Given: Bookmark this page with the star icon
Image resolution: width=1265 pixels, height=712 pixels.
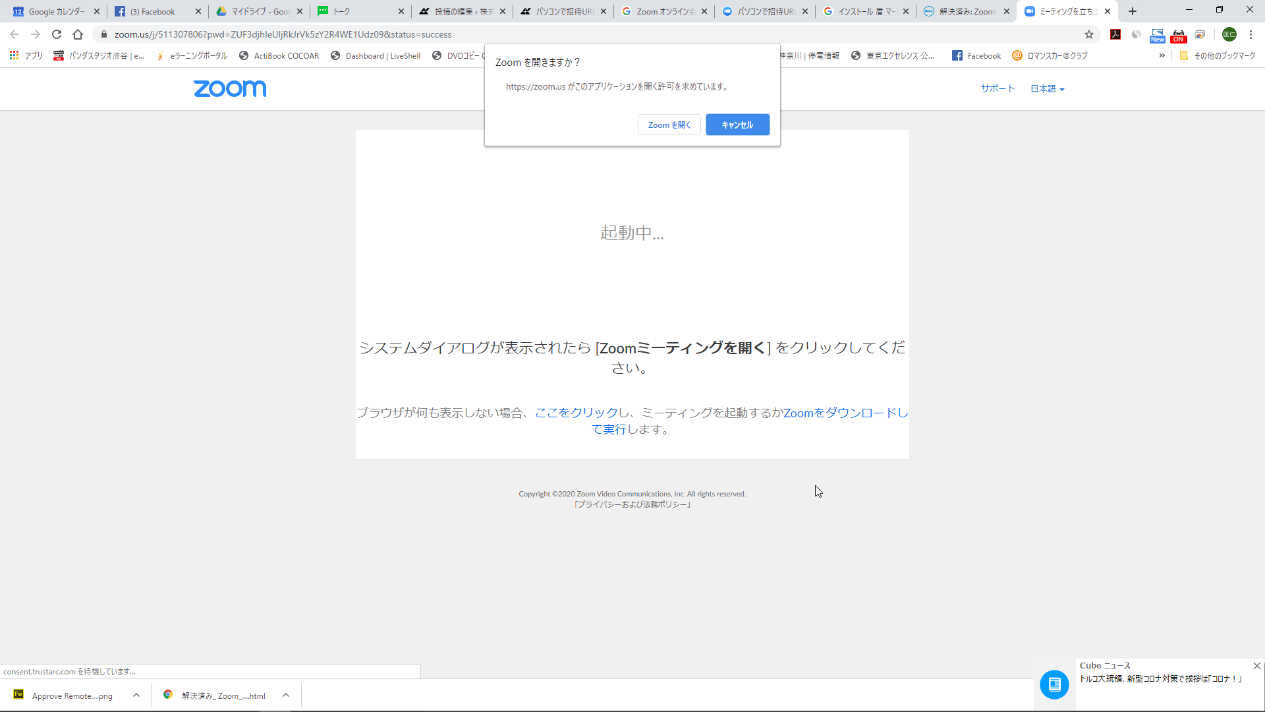Looking at the screenshot, I should tap(1089, 34).
